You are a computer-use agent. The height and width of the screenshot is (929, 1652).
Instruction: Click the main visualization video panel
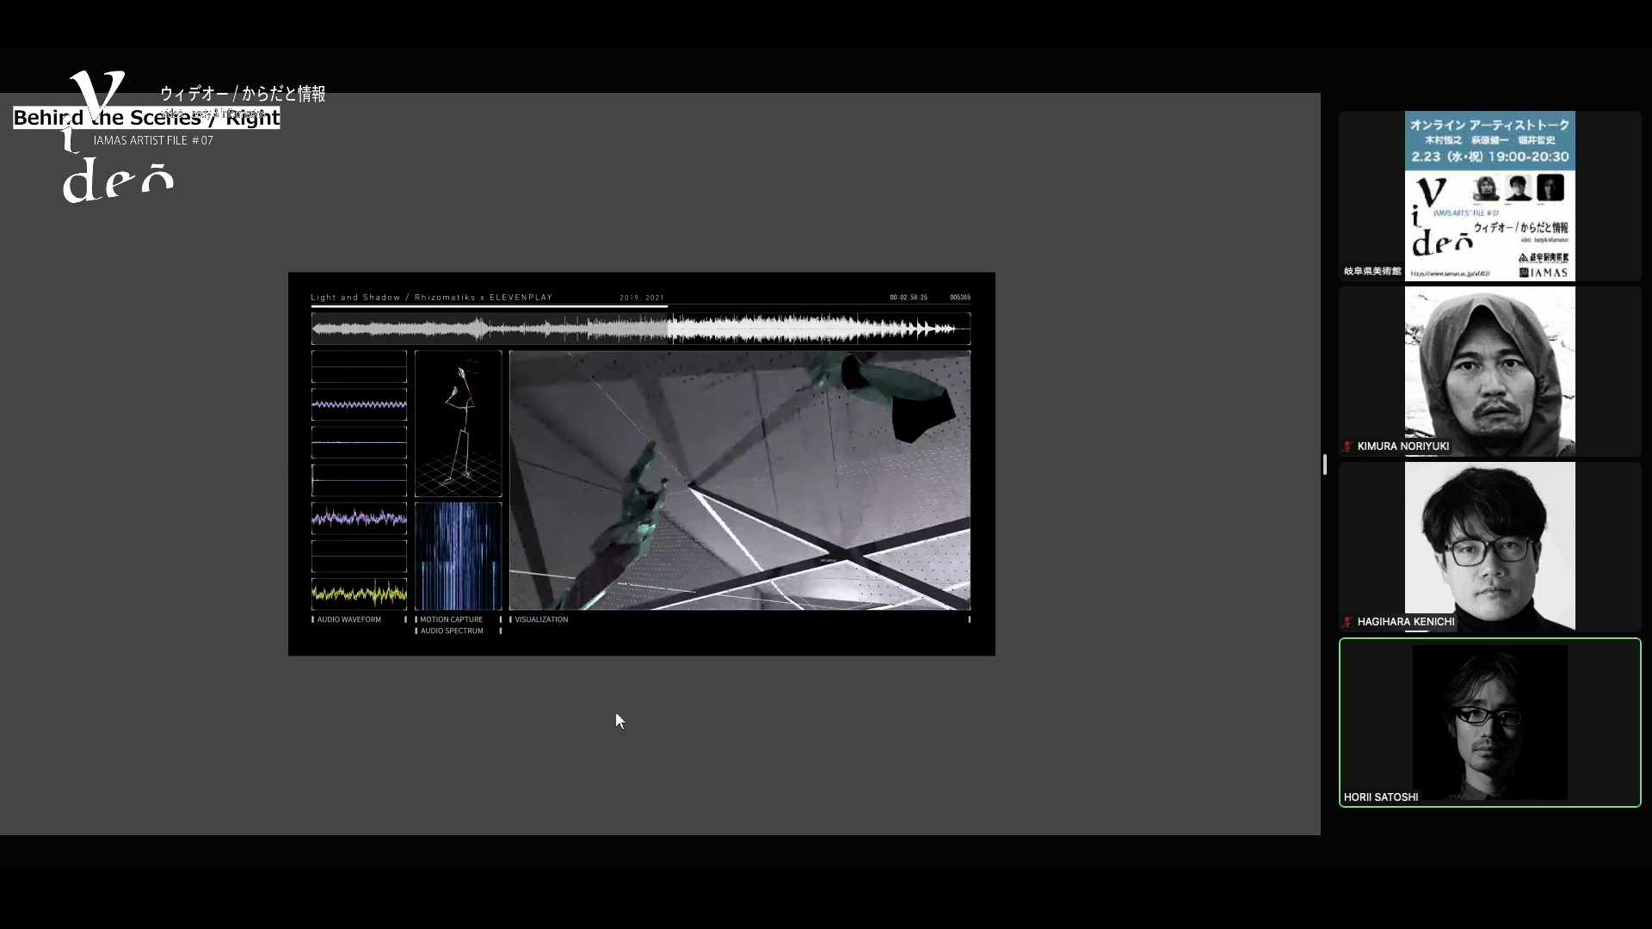(x=740, y=480)
